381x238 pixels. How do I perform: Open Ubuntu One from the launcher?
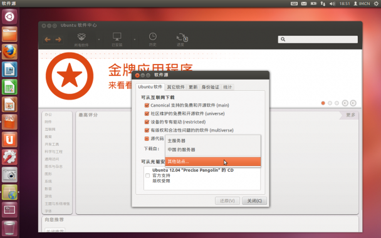click(x=9, y=140)
